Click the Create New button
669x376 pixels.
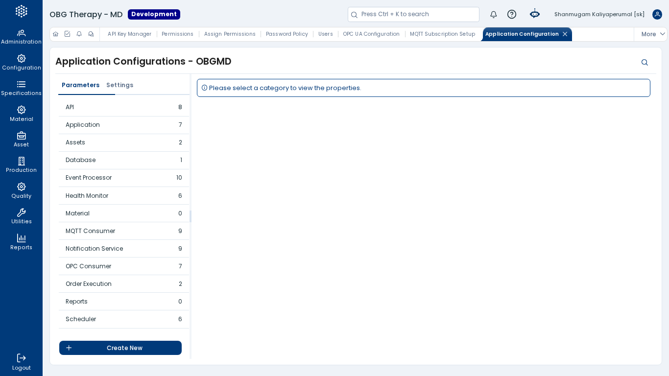point(120,348)
